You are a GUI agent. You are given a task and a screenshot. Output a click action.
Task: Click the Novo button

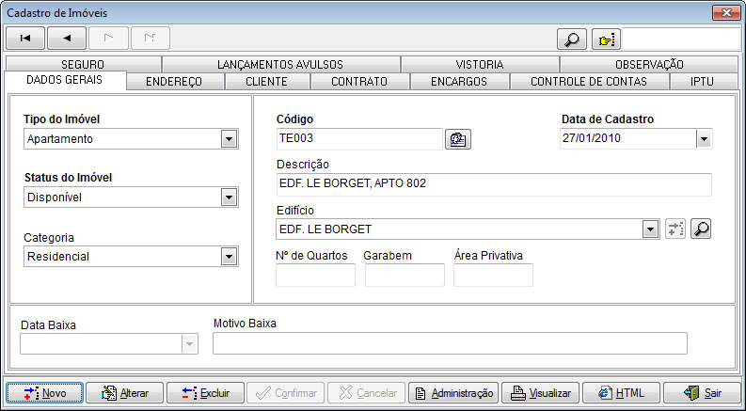pyautogui.click(x=44, y=392)
